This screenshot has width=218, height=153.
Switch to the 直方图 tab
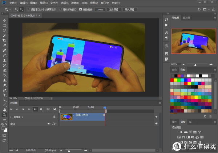pyautogui.click(x=186, y=17)
